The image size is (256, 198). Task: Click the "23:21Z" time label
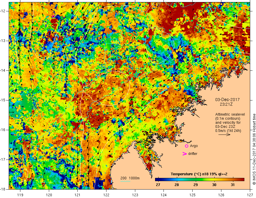[x=226, y=104]
